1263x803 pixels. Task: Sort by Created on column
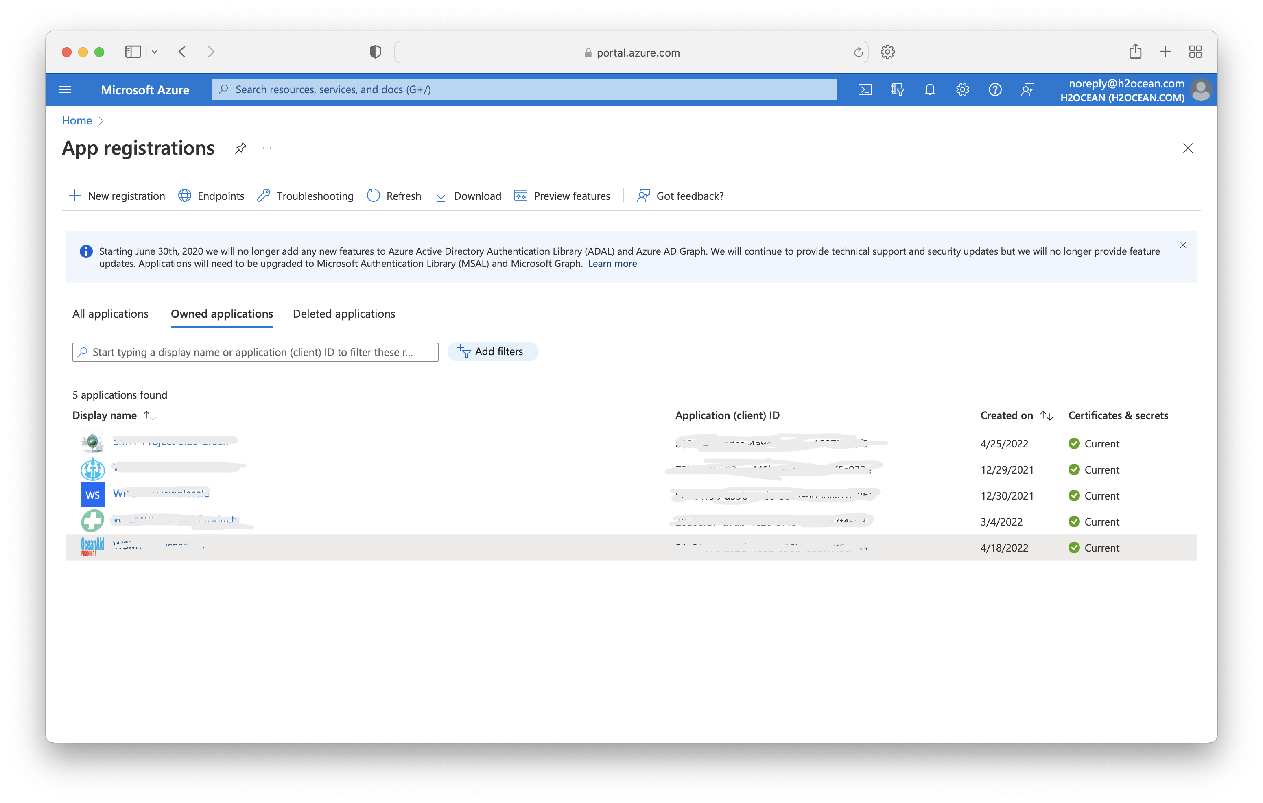pos(1016,415)
